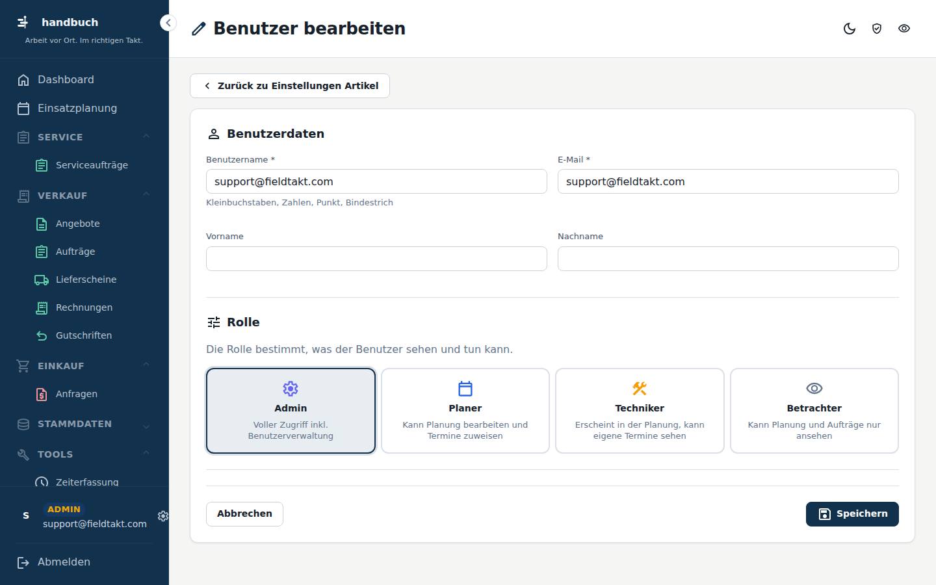Screen dimensions: 936x585
Task: Click Abmelden to log out
Action: 84,562
